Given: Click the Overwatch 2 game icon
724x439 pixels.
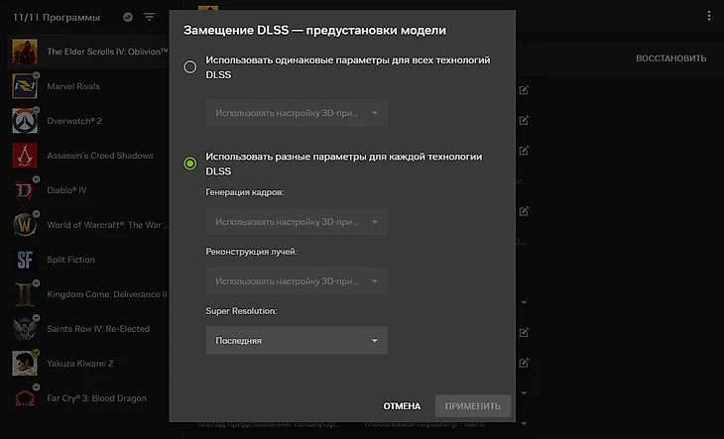Looking at the screenshot, I should click(25, 121).
